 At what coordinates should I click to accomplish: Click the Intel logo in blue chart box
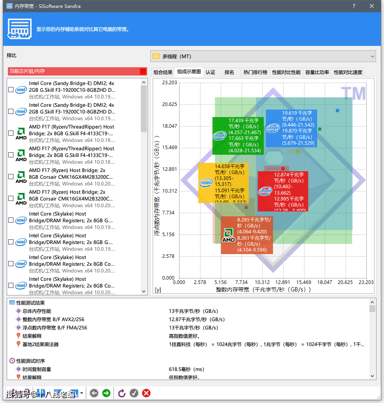(273, 128)
